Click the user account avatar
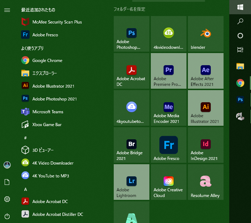Screen dimensions: 251x223 7,165
